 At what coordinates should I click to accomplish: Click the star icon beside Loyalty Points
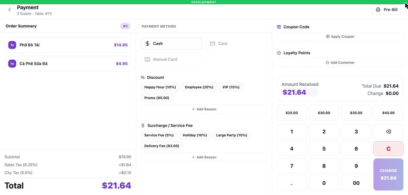pos(279,53)
